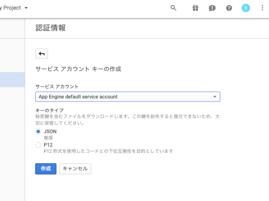Screen dimensions: 269x201
Task: Click the サービス アカウント キーの作成 title
Action: pyautogui.click(x=78, y=69)
